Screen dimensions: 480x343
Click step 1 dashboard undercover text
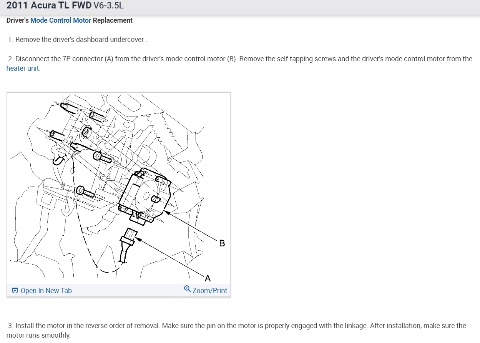pos(77,40)
